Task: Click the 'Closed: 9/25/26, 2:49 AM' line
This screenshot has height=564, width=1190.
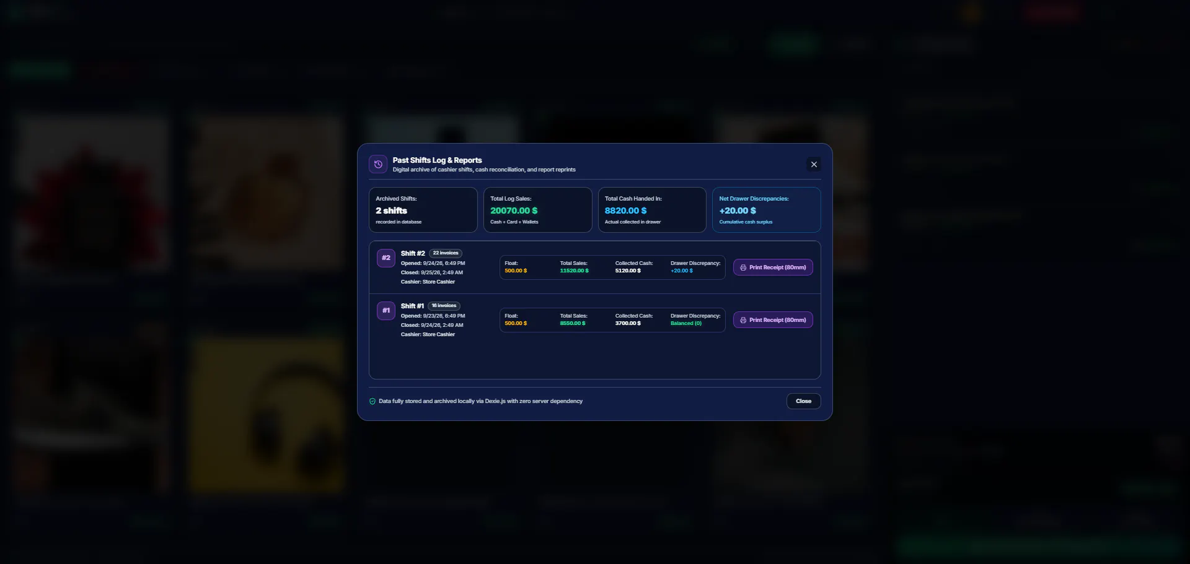Action: 431,272
